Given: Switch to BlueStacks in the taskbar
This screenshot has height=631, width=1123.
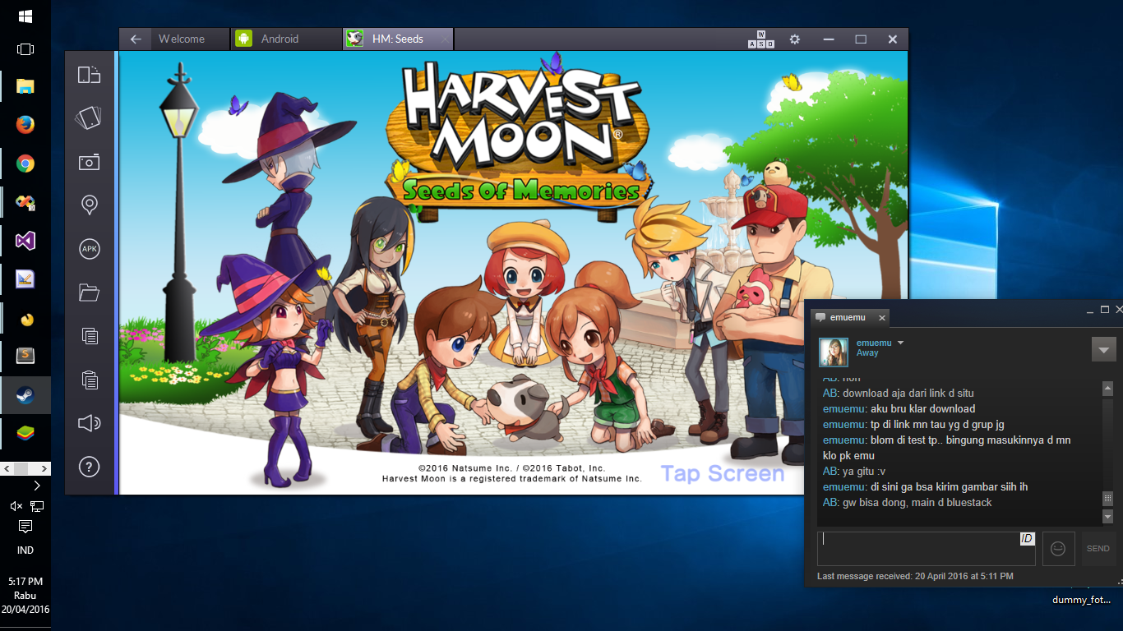Looking at the screenshot, I should 25,433.
